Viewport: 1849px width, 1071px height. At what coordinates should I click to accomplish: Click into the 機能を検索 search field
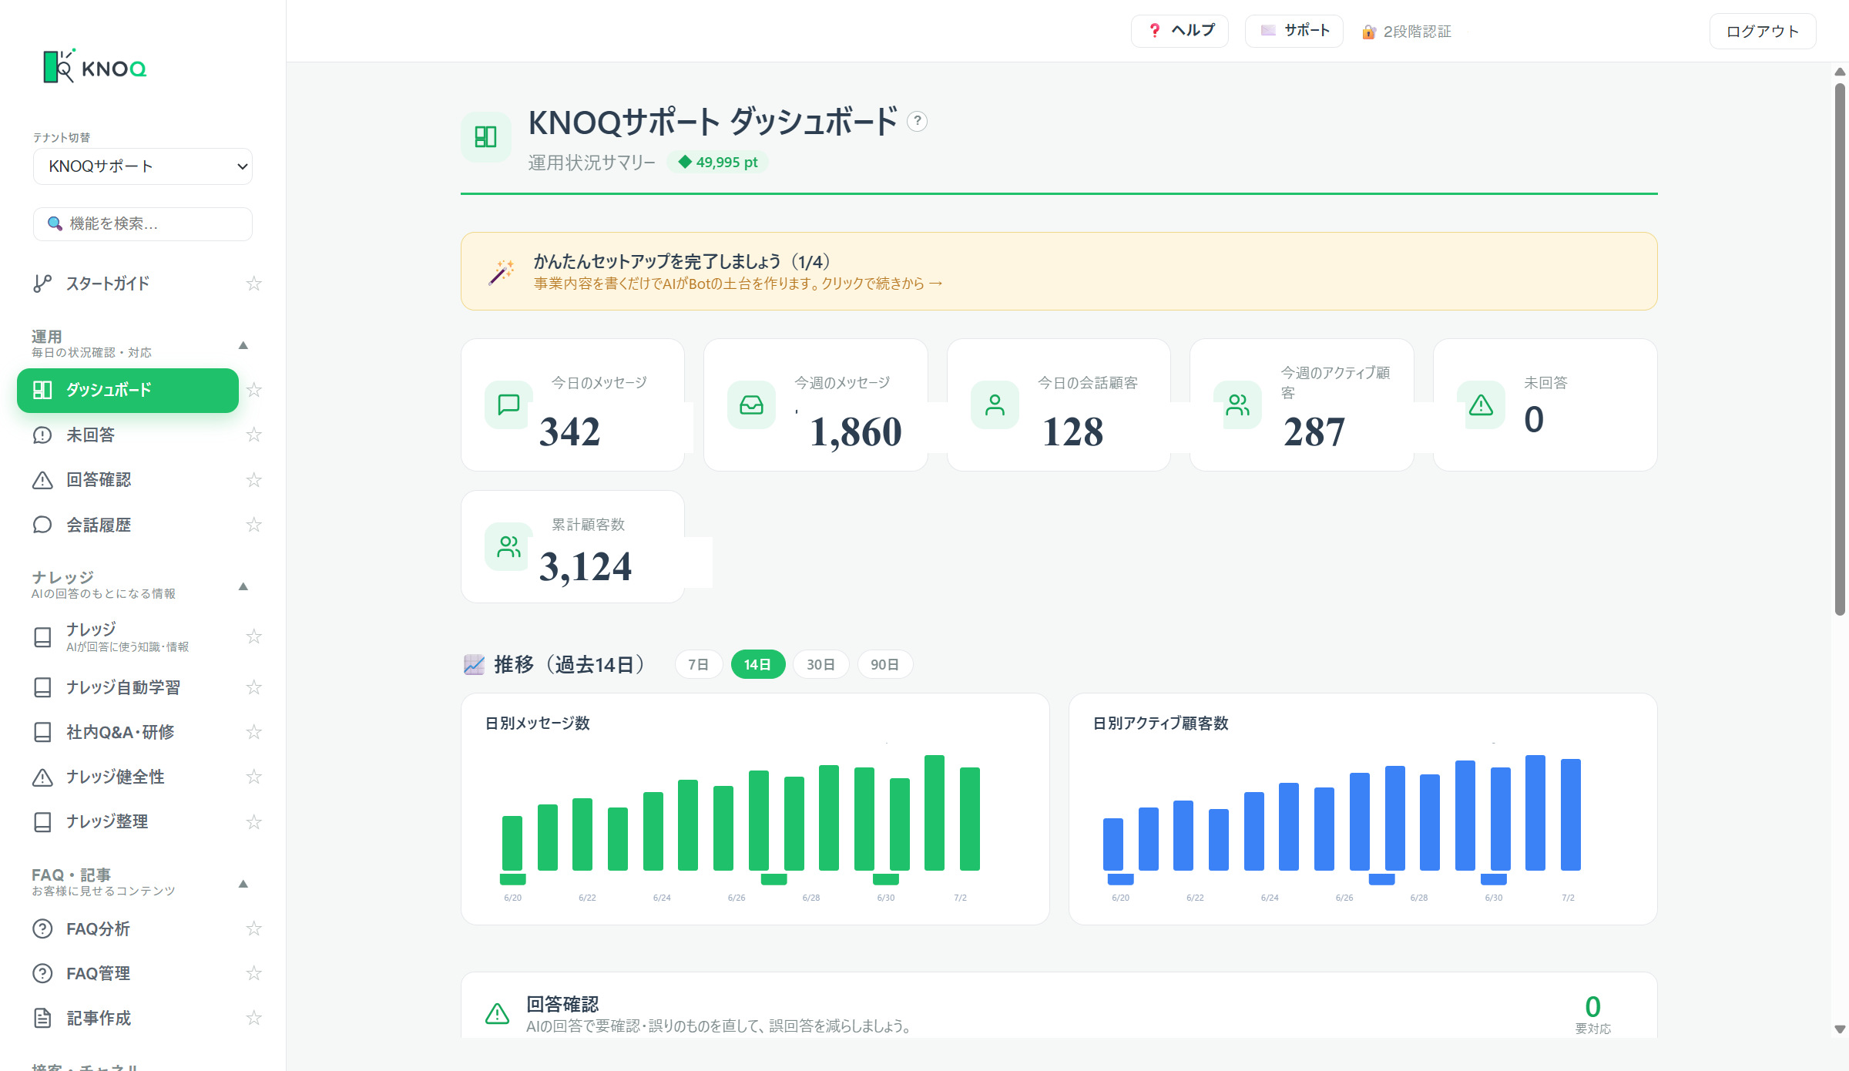pos(143,223)
